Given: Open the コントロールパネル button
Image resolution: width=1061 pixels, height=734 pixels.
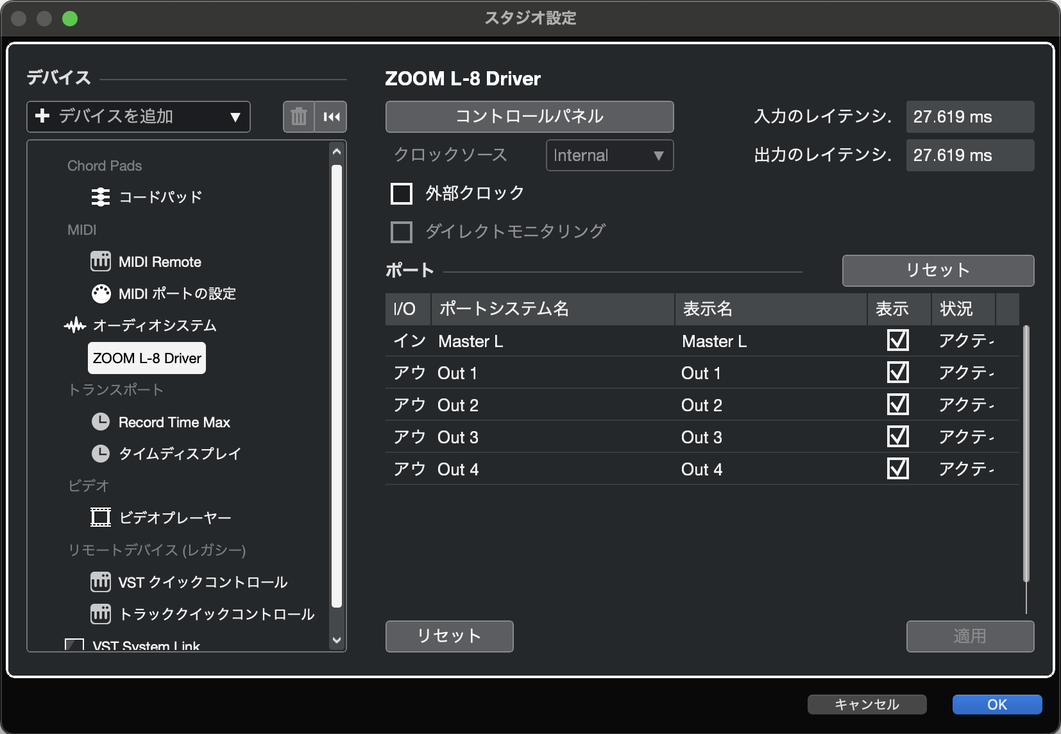Looking at the screenshot, I should point(529,117).
